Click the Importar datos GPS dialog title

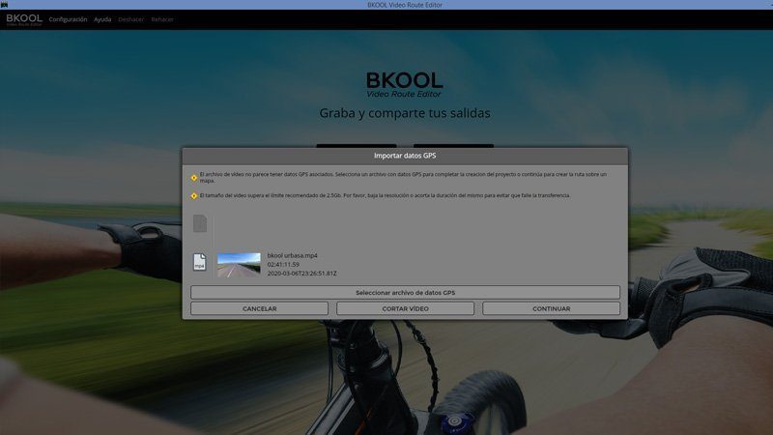pyautogui.click(x=405, y=156)
